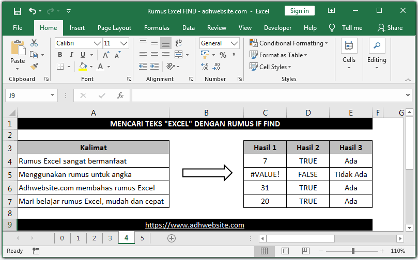Click the Undo arrow icon
The height and width of the screenshot is (260, 418).
33,11
